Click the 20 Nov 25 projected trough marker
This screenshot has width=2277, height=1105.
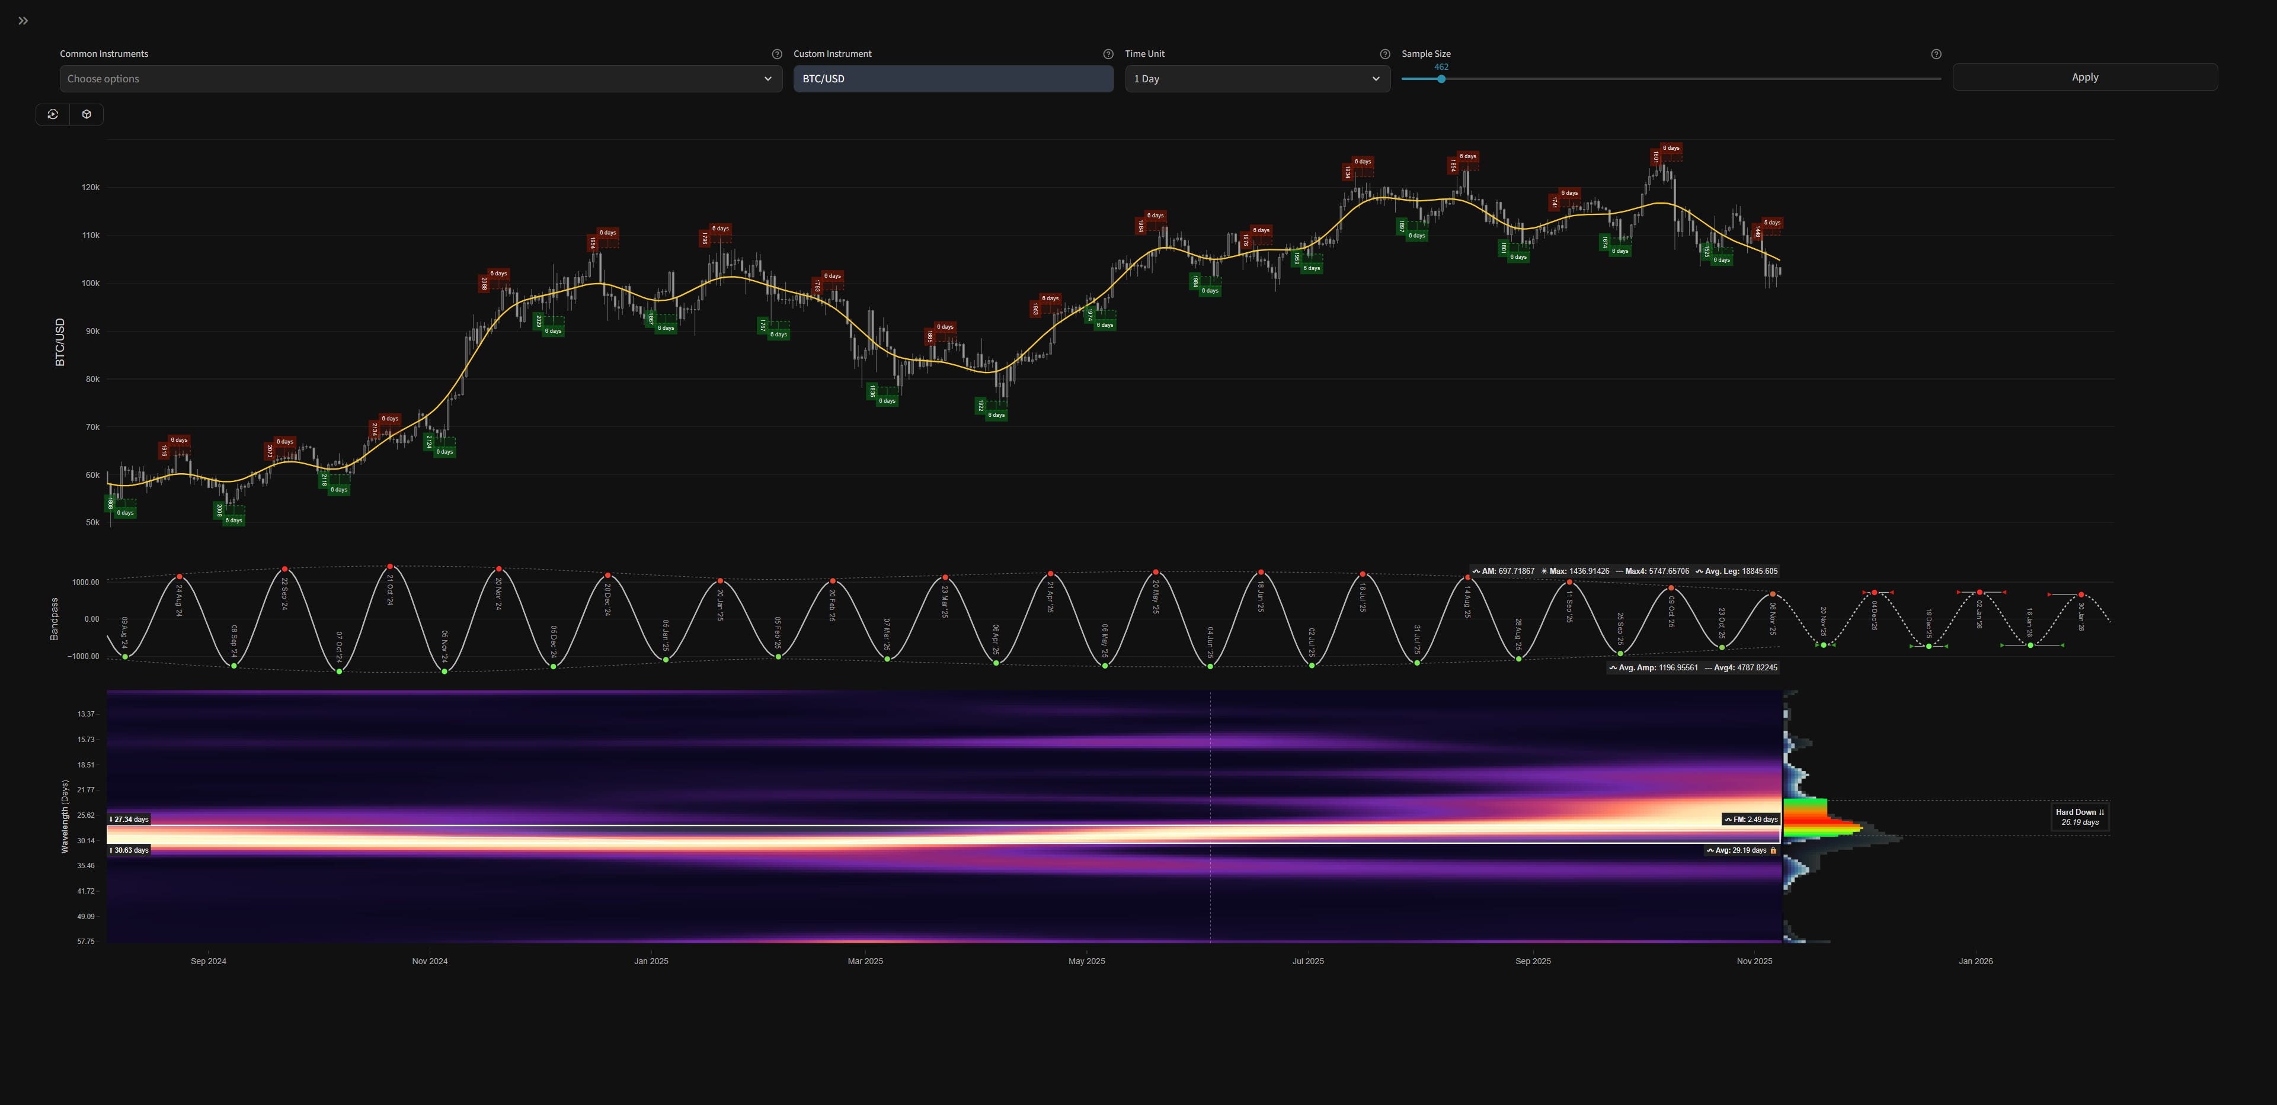click(x=1824, y=645)
